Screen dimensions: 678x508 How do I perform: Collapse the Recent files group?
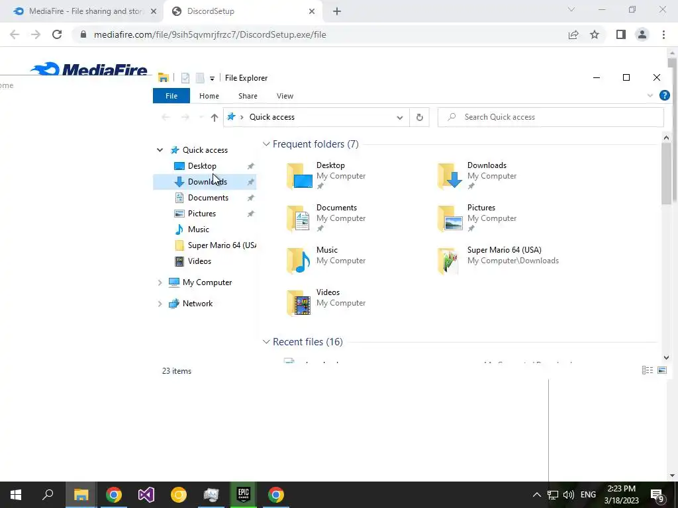coord(266,342)
